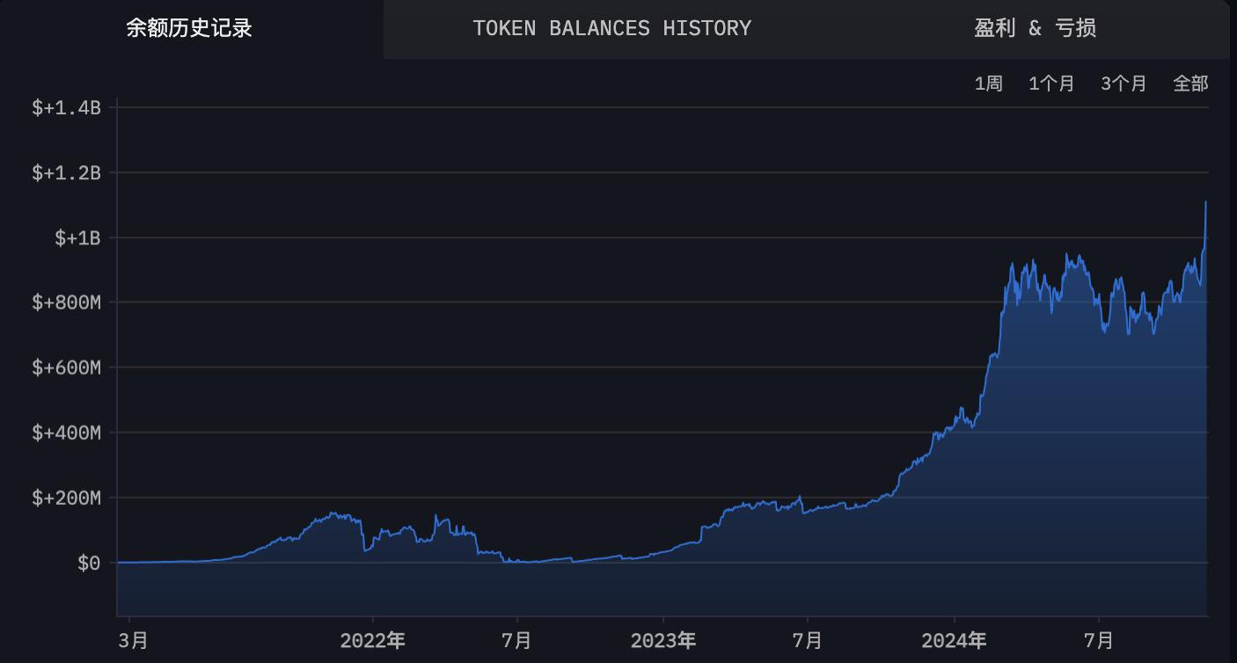Choose the 1个月 time range
Image resolution: width=1237 pixels, height=663 pixels.
(x=1051, y=84)
